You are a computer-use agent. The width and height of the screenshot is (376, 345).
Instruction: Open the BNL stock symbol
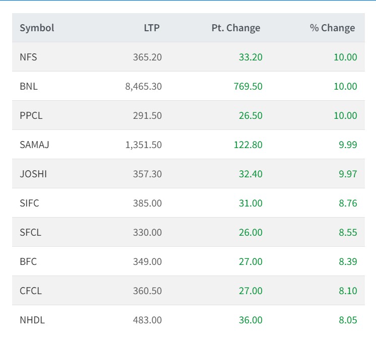coord(29,86)
